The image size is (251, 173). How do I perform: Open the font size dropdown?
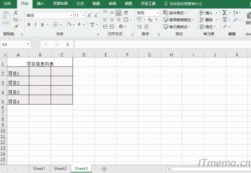(x=84, y=15)
